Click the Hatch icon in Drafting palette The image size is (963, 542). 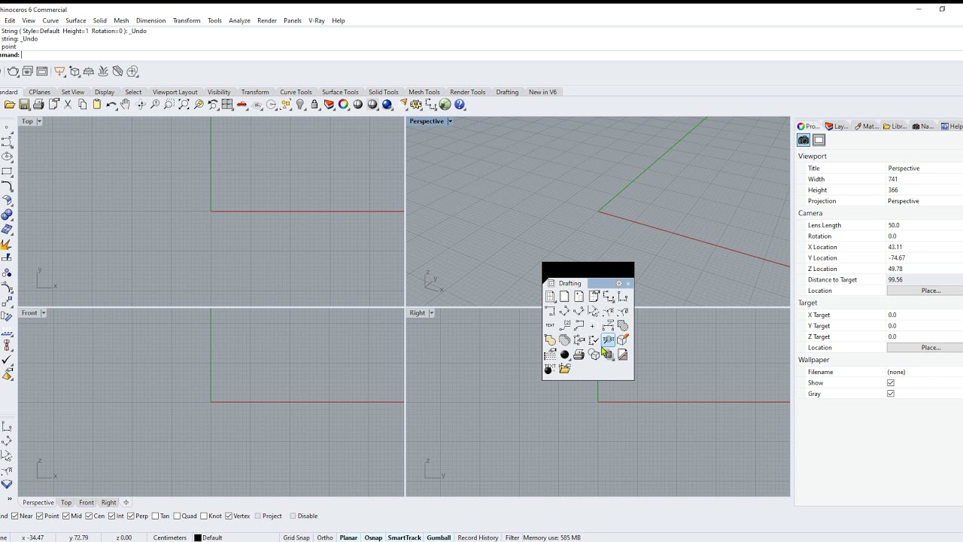(x=622, y=326)
